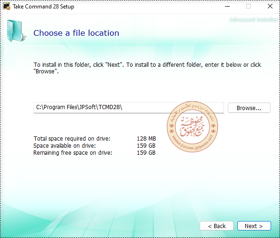Click the 159 GB value beside Remaining free space
This screenshot has height=238, width=280.
pyautogui.click(x=146, y=153)
